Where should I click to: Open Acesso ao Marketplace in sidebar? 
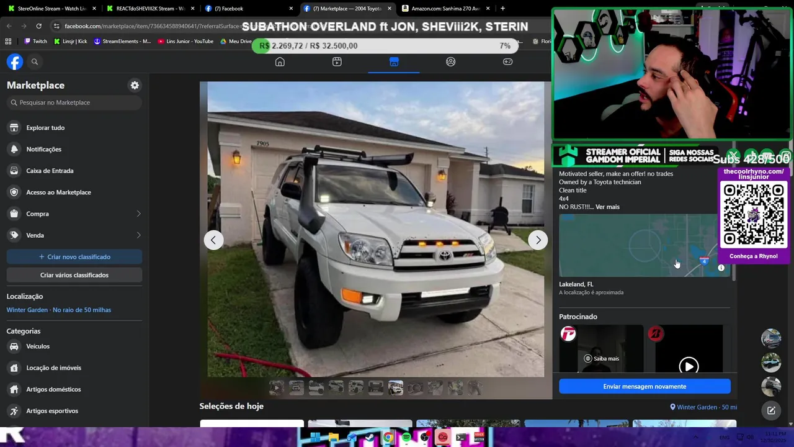(74, 192)
